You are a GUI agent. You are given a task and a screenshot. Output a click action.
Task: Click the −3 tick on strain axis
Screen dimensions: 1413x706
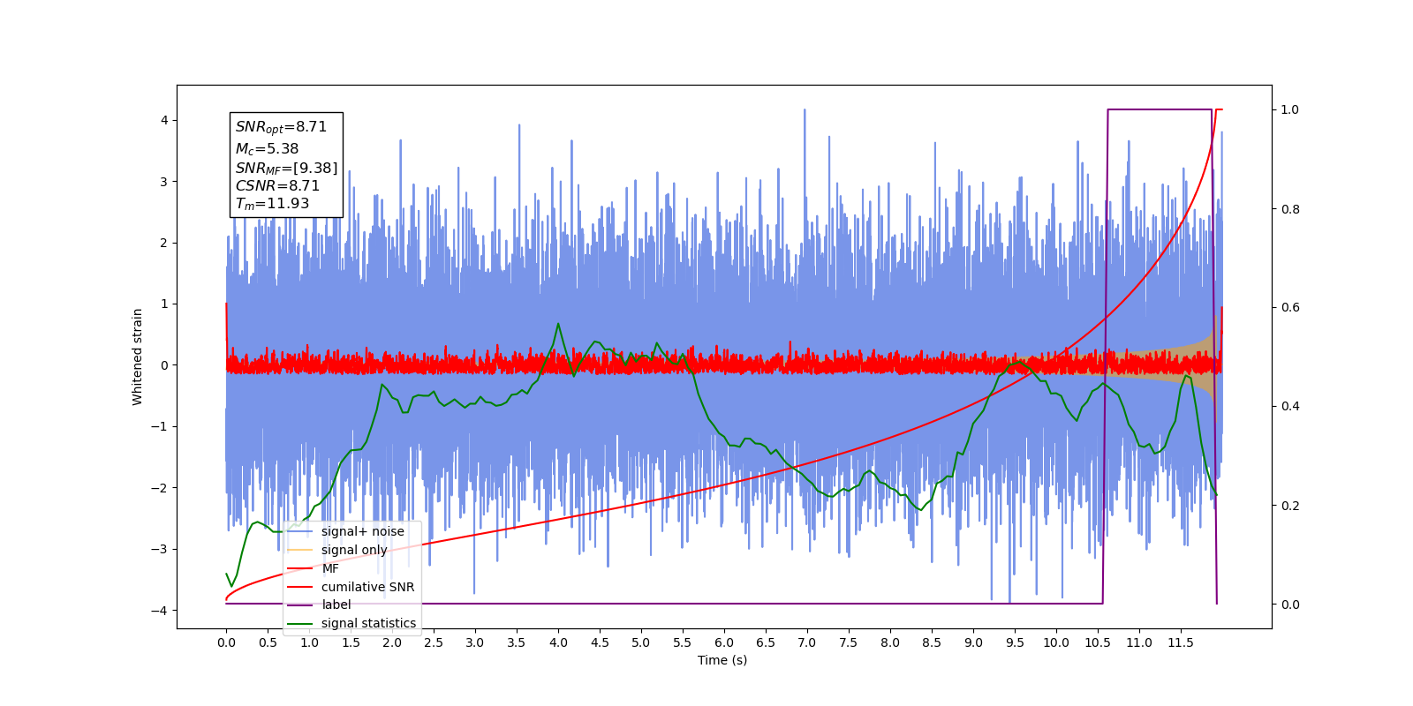pyautogui.click(x=159, y=549)
